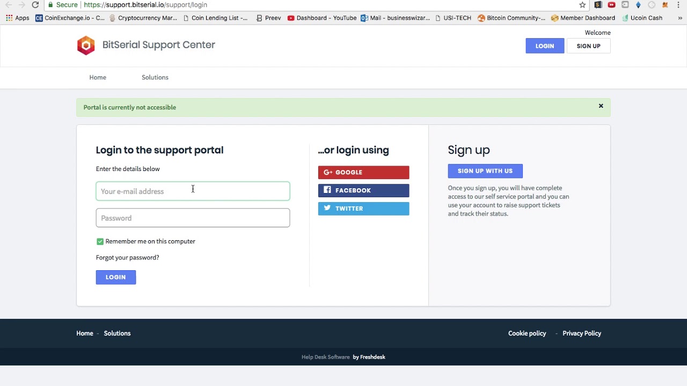Image resolution: width=687 pixels, height=386 pixels.
Task: Click the browser address bar URL
Action: pos(145,5)
